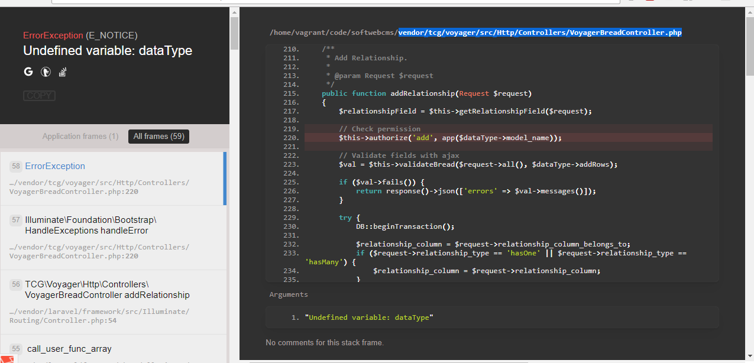Click the red ErrorException exception class link

tap(53, 35)
